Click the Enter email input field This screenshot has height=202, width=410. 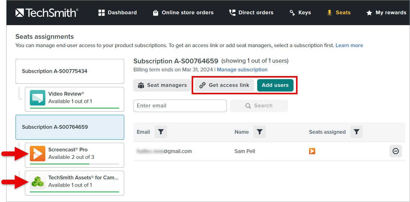point(180,106)
